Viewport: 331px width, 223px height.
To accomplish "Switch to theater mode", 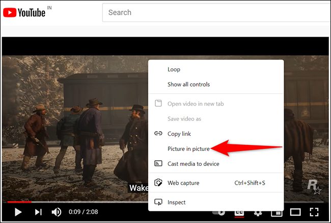I will (295, 212).
